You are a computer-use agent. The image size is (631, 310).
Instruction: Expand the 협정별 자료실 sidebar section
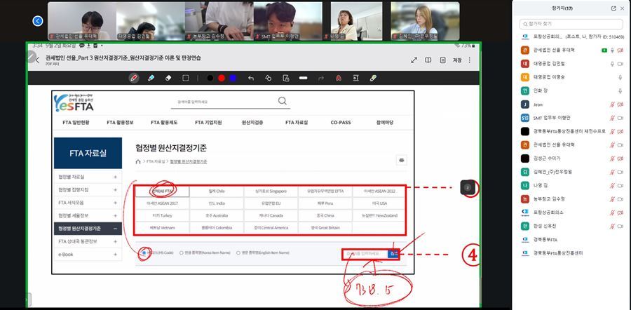pos(115,177)
